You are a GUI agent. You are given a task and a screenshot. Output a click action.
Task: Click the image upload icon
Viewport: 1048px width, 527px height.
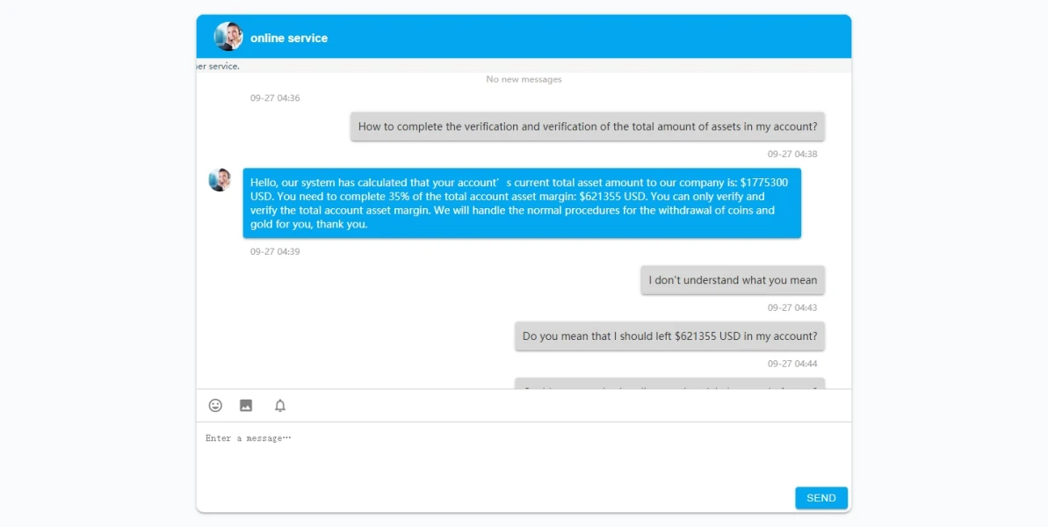(246, 406)
